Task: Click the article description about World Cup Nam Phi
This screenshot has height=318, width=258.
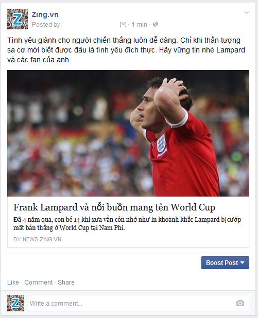Action: [x=127, y=223]
